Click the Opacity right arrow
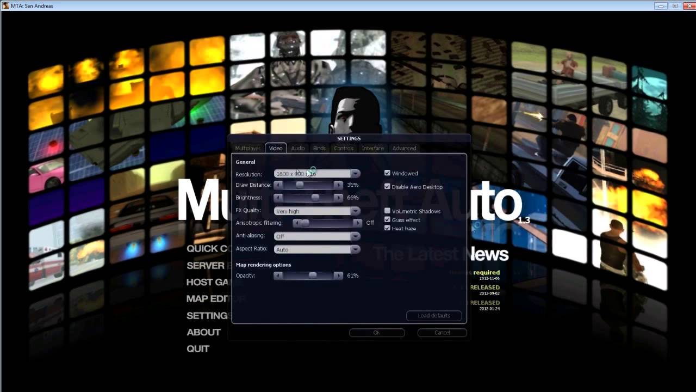 (338, 275)
